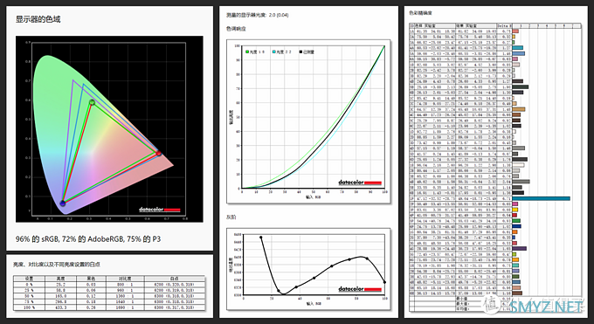
Task: Click the black 已测量 legend marker
Action: click(x=300, y=52)
